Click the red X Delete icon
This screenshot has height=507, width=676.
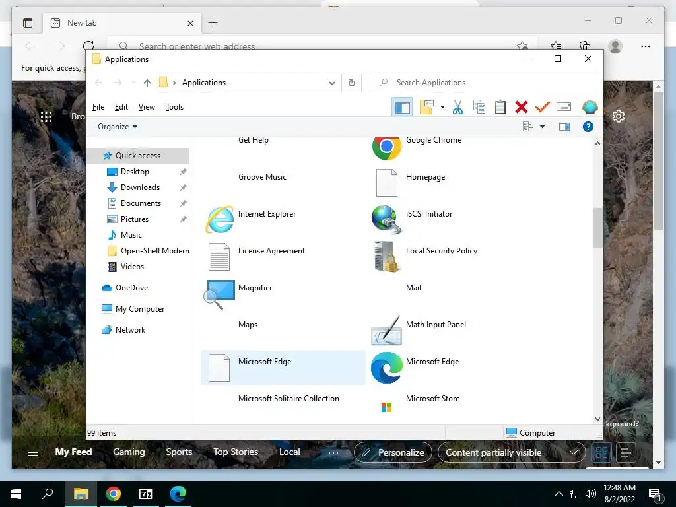[x=522, y=107]
